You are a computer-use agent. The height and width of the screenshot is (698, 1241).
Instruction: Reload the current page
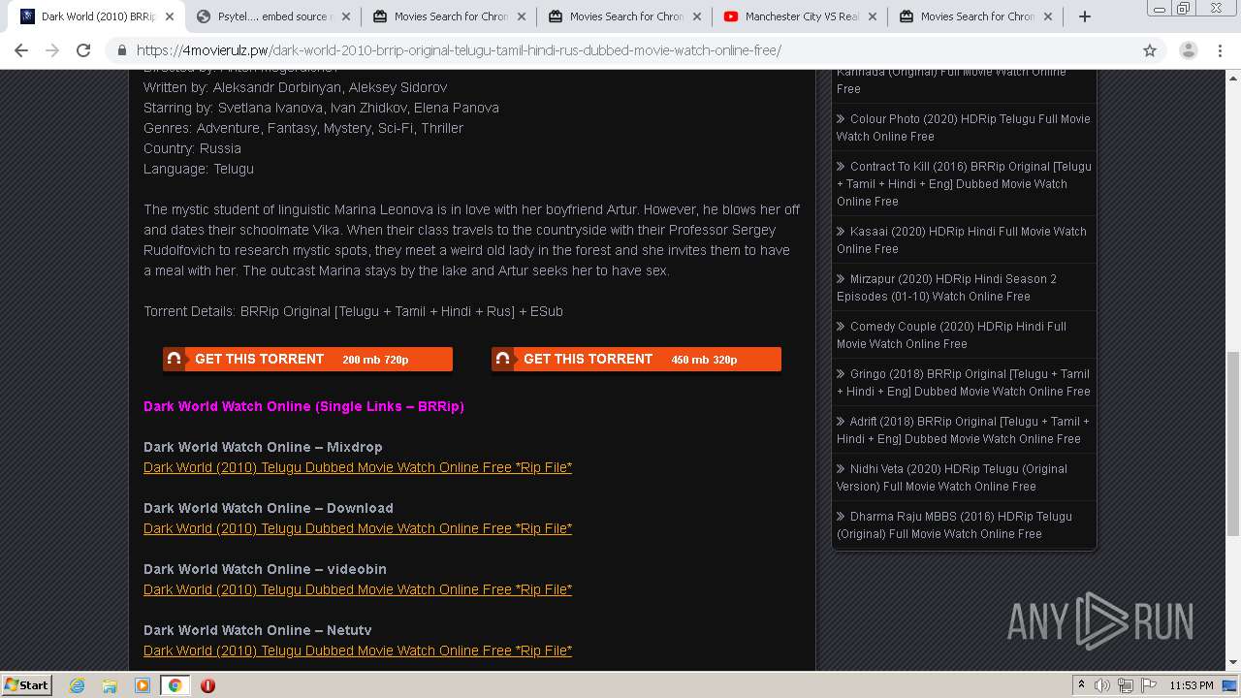[x=83, y=50]
